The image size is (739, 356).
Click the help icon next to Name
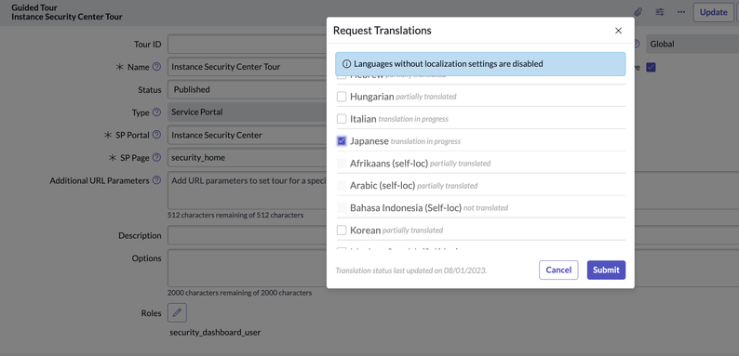157,67
